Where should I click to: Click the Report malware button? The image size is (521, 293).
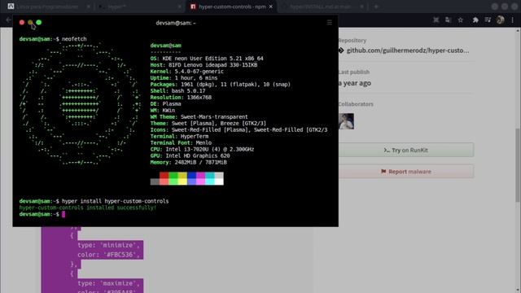point(406,172)
